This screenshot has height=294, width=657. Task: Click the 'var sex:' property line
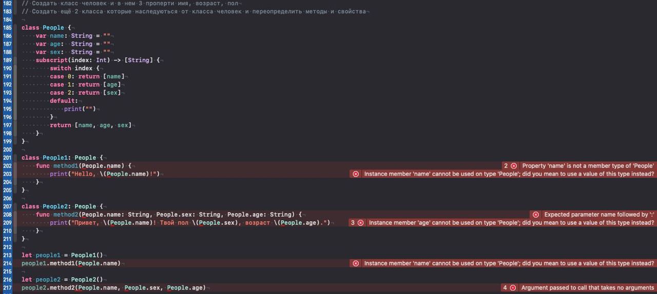coord(73,52)
